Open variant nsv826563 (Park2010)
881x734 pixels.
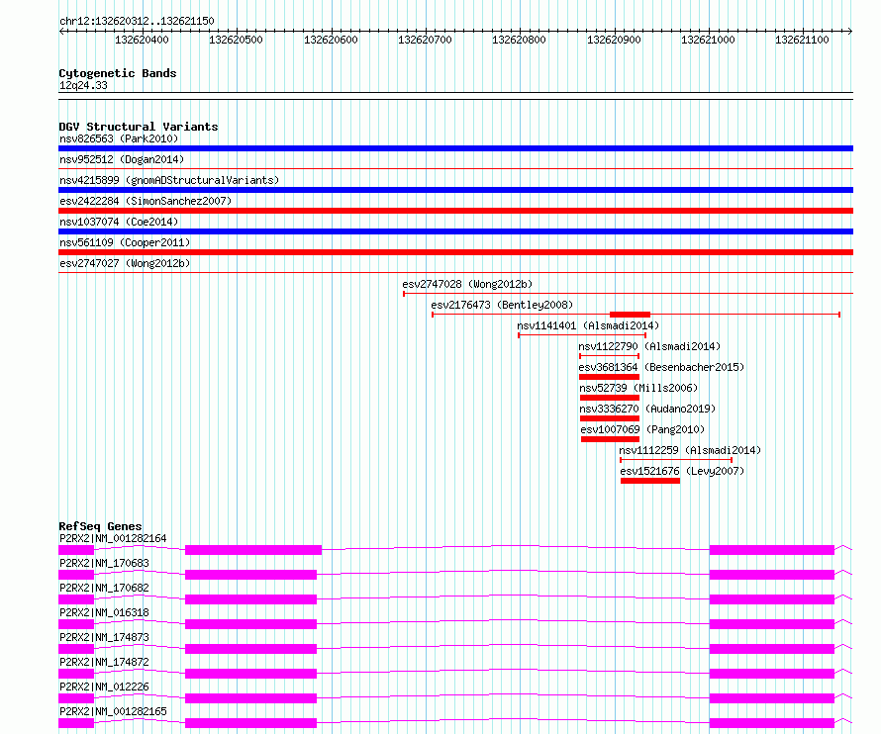pyautogui.click(x=119, y=138)
